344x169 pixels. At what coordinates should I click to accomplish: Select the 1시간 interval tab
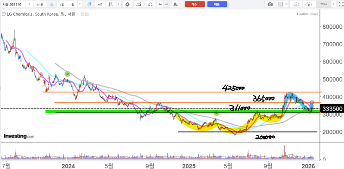(x=40, y=4)
